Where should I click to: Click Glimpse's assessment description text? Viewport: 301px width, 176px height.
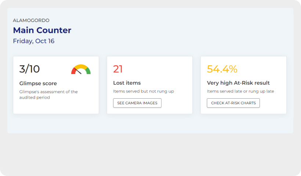[48, 95]
